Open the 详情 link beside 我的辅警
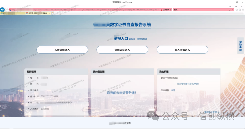 173,90
